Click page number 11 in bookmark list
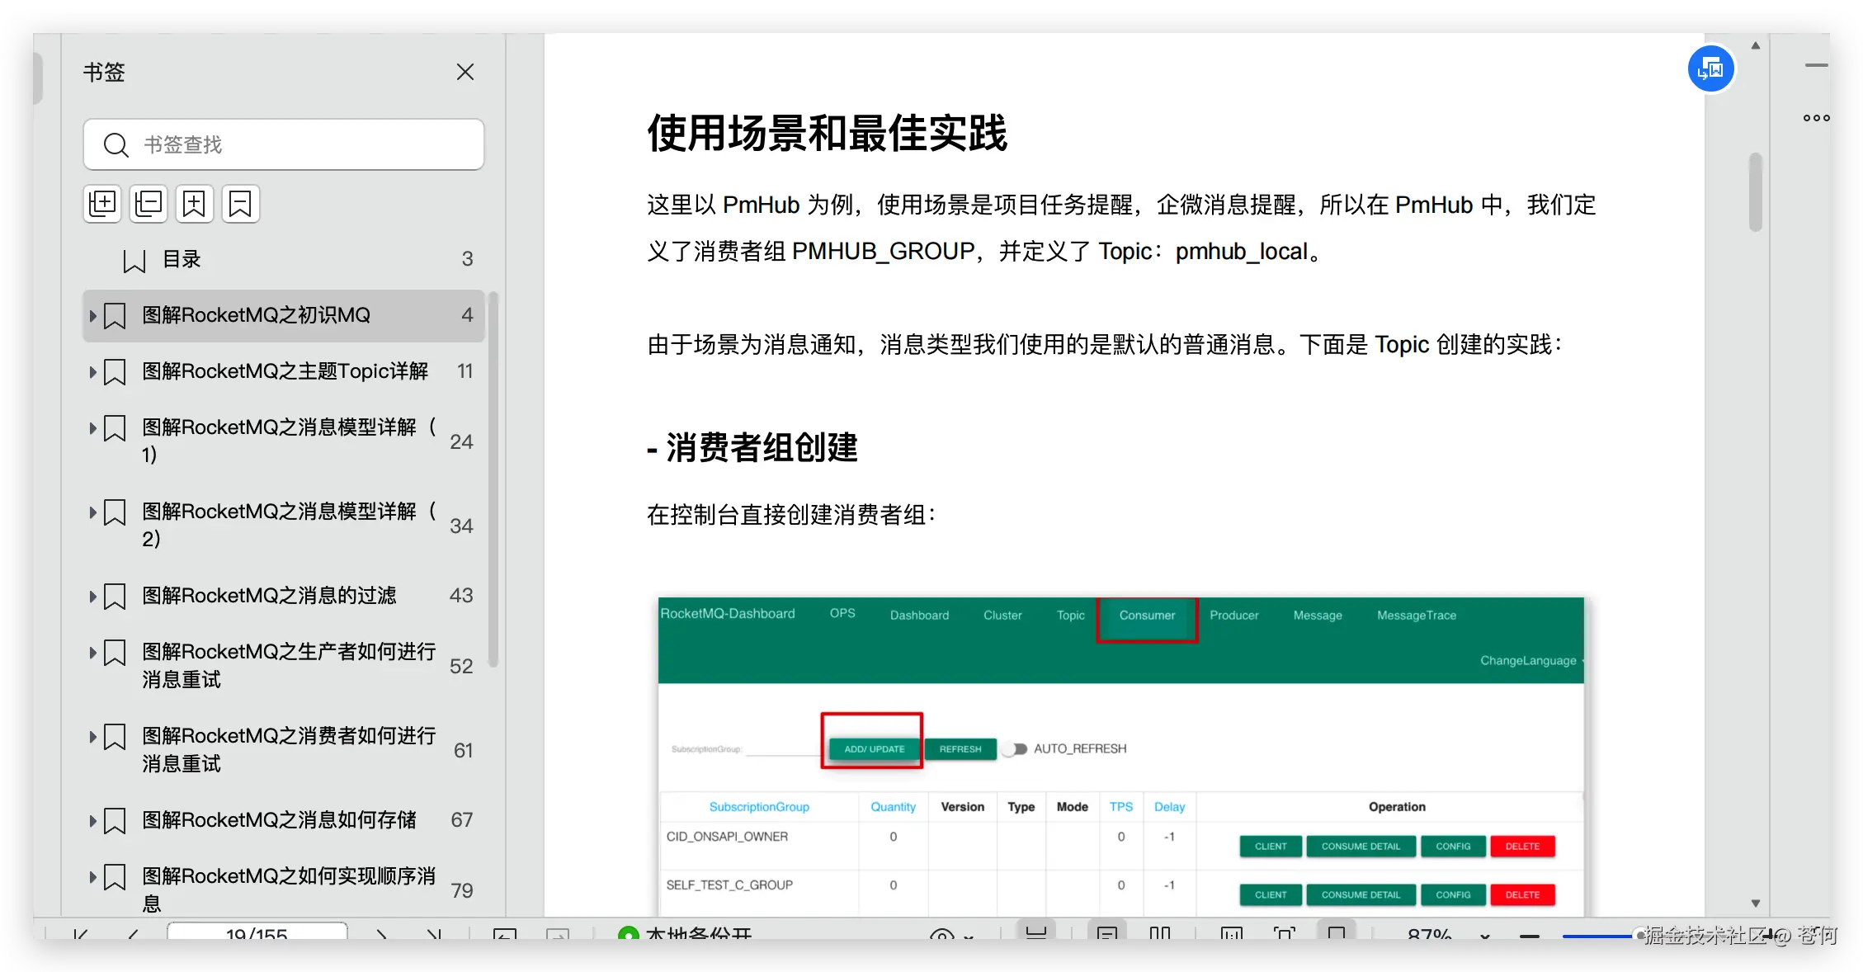 (x=465, y=372)
